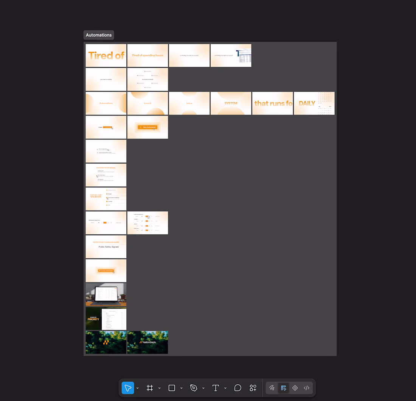The height and width of the screenshot is (401, 416).
Task: Select the 'SYSTEM' frame
Action: point(231,103)
